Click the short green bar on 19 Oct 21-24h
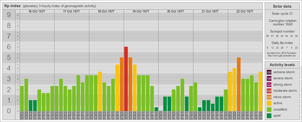 [x=156, y=109]
